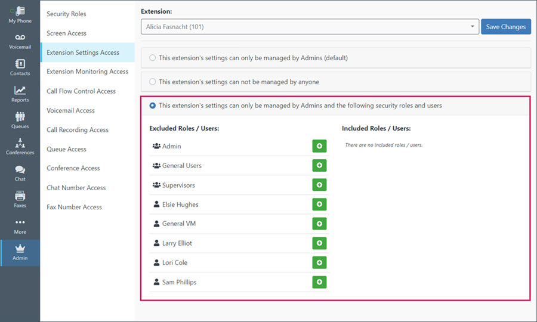The width and height of the screenshot is (537, 322).
Task: Click the Extension dropdown arrow
Action: coord(473,26)
